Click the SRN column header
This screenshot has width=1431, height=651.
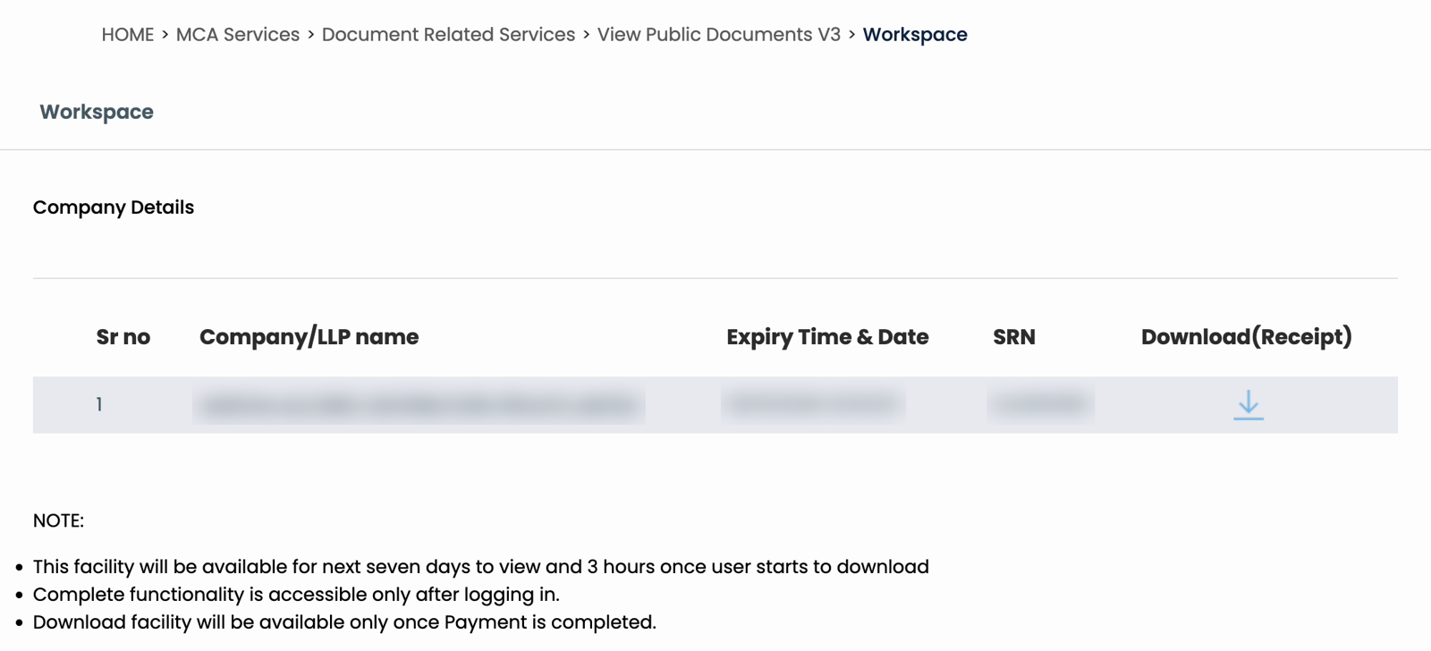coord(1014,337)
